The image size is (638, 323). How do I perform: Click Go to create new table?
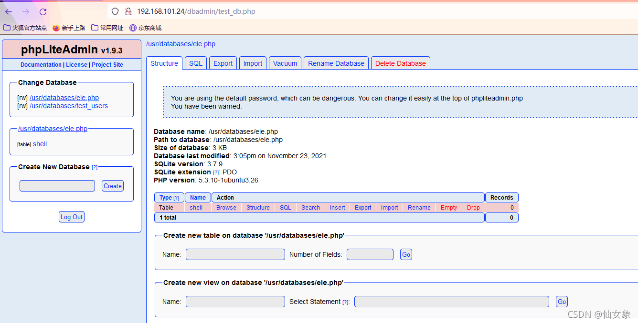pyautogui.click(x=406, y=254)
